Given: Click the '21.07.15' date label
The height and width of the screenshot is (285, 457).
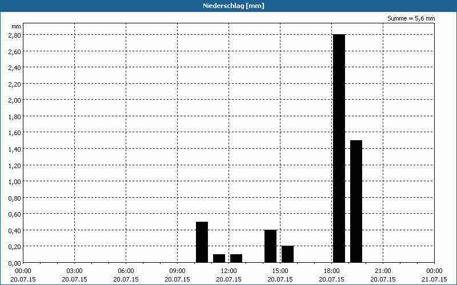Looking at the screenshot, I should (x=434, y=279).
